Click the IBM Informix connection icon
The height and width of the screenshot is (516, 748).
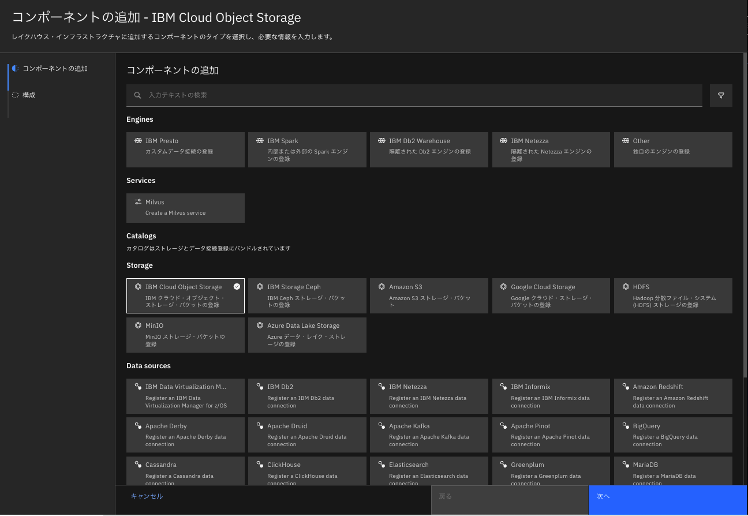[x=503, y=387]
